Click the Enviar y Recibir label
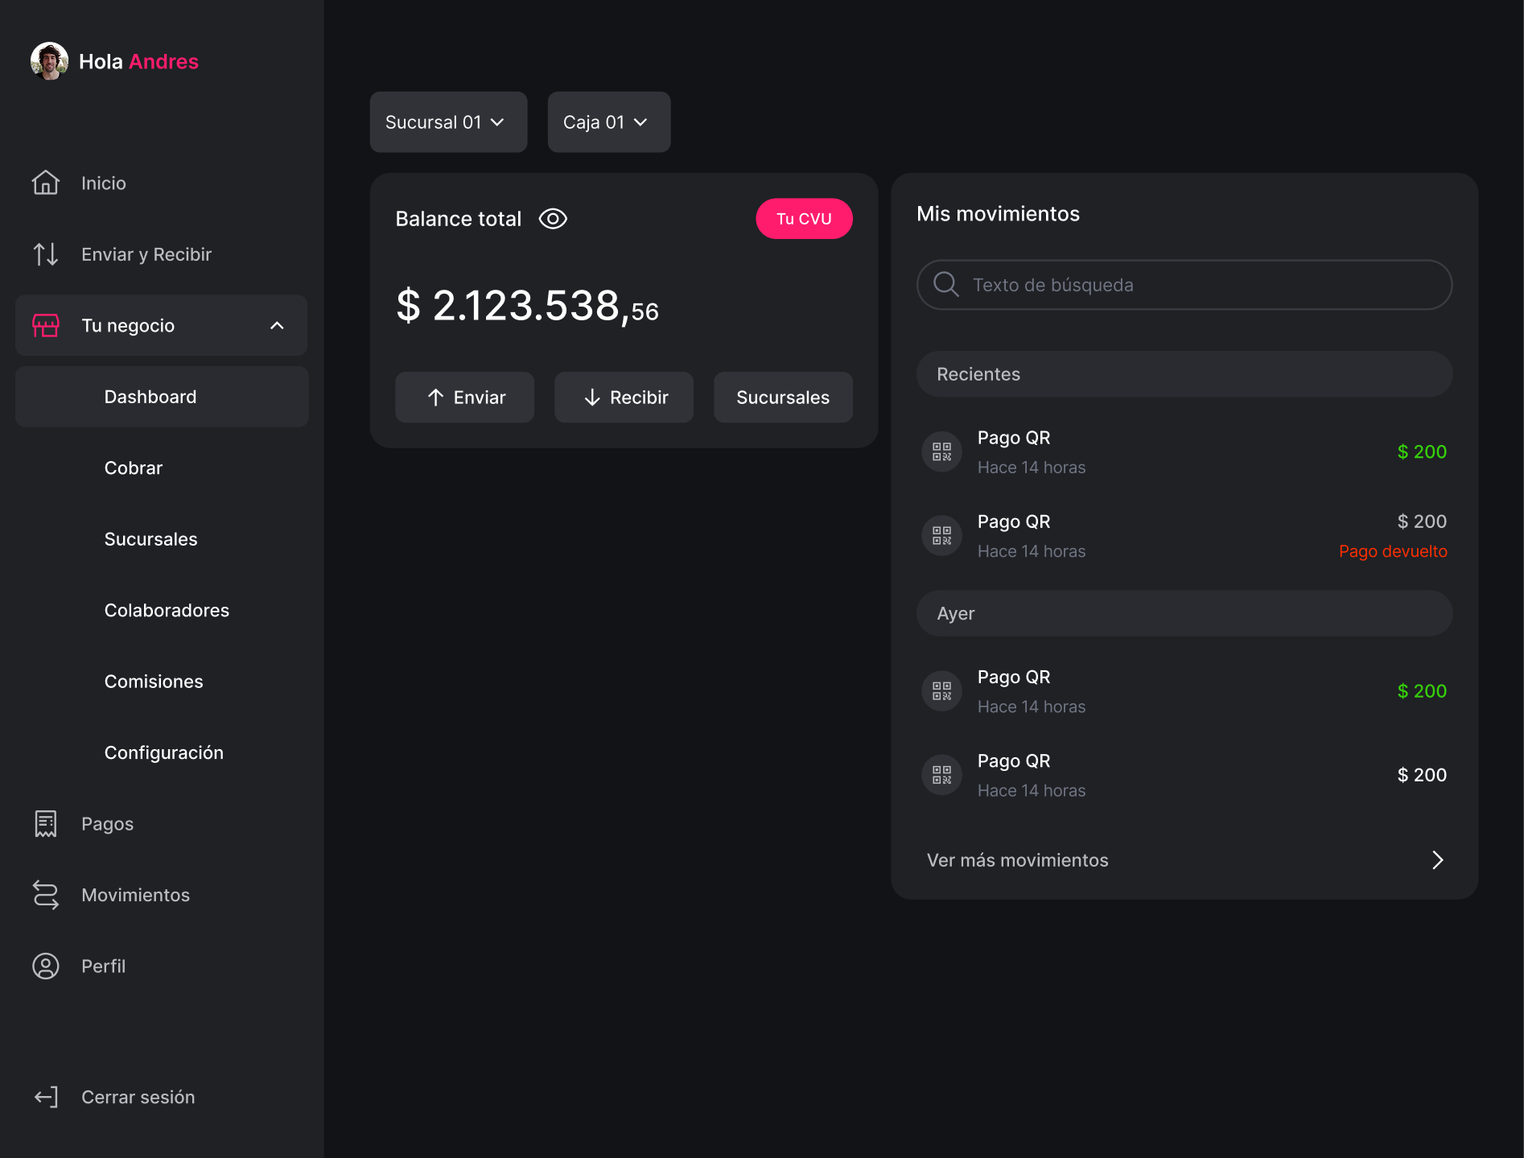The height and width of the screenshot is (1158, 1524). click(x=146, y=254)
